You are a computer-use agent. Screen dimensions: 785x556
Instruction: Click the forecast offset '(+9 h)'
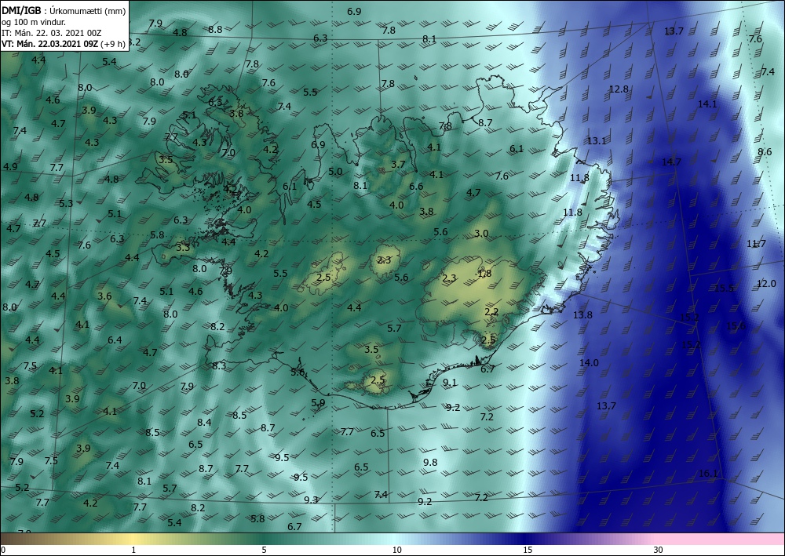(112, 44)
